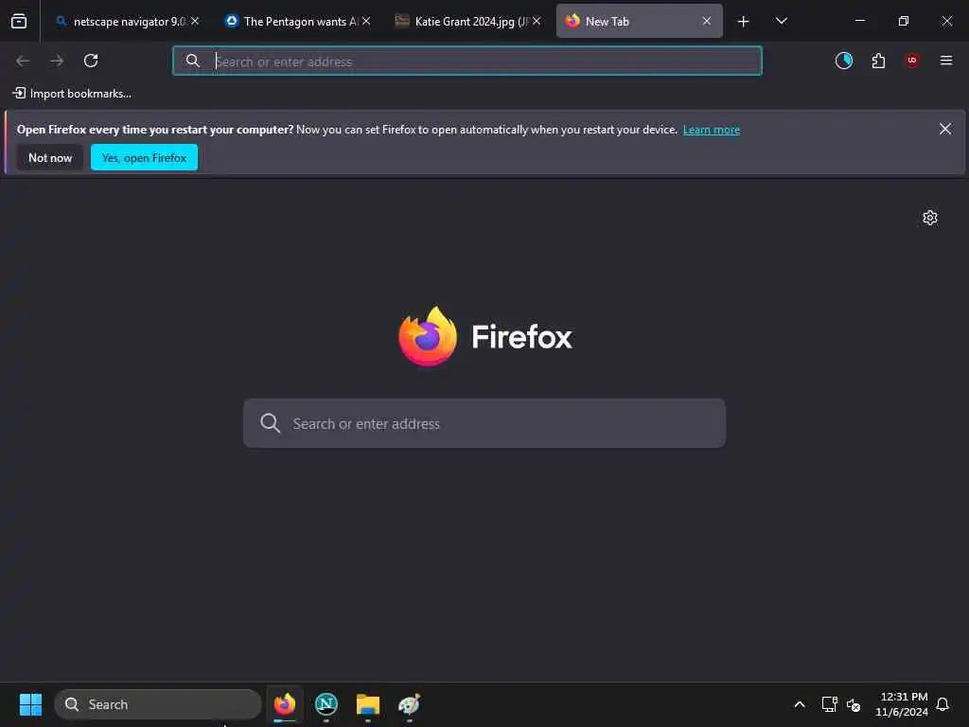Open the Learn more link
Viewport: 969px width, 727px height.
tap(712, 130)
